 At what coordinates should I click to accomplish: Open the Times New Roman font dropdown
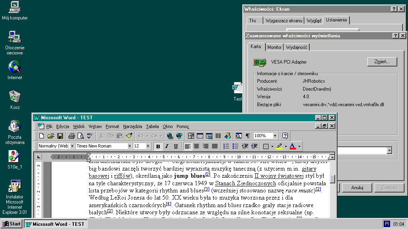(x=129, y=146)
